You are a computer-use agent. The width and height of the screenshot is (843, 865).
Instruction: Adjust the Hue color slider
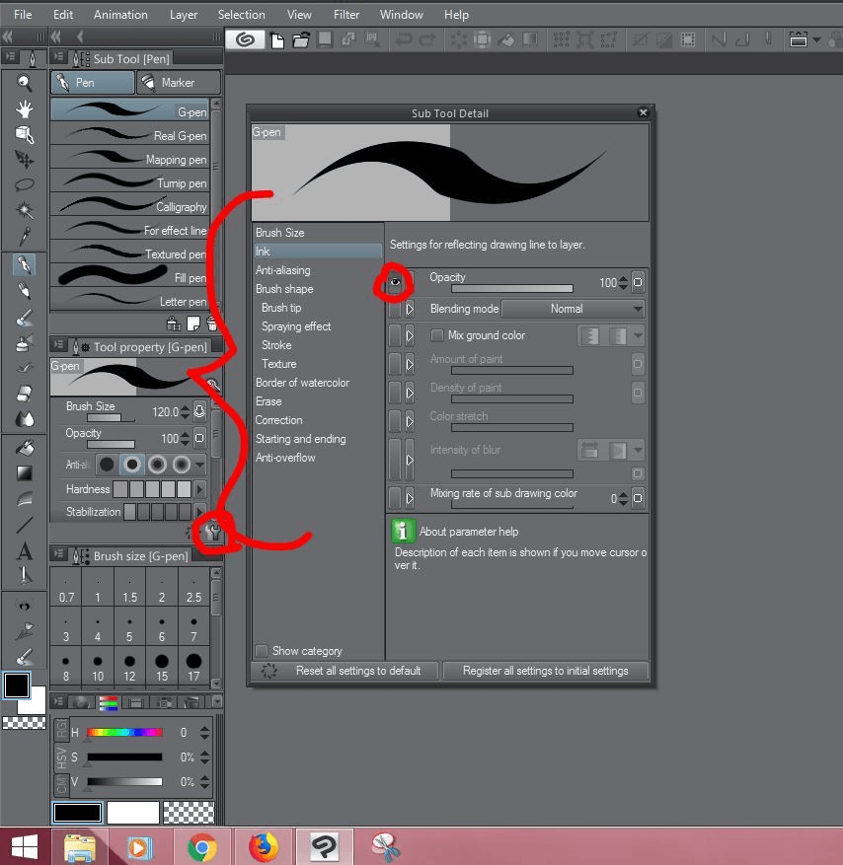tap(124, 733)
